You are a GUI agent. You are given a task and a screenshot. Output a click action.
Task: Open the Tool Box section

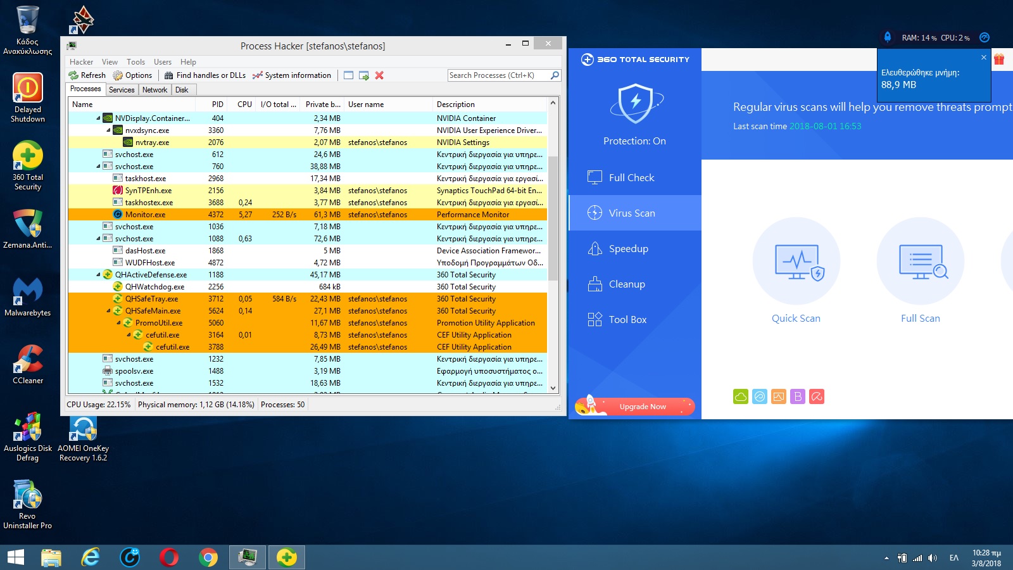[x=627, y=320]
